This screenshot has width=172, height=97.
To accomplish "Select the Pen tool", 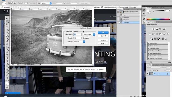I will pyautogui.click(x=7, y=58).
